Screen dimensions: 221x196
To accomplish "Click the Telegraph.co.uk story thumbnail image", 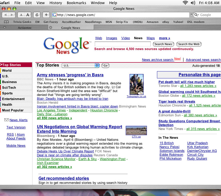I will coord(136,84).
